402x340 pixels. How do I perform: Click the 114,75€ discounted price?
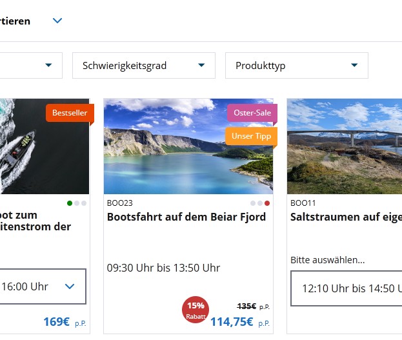click(x=232, y=321)
